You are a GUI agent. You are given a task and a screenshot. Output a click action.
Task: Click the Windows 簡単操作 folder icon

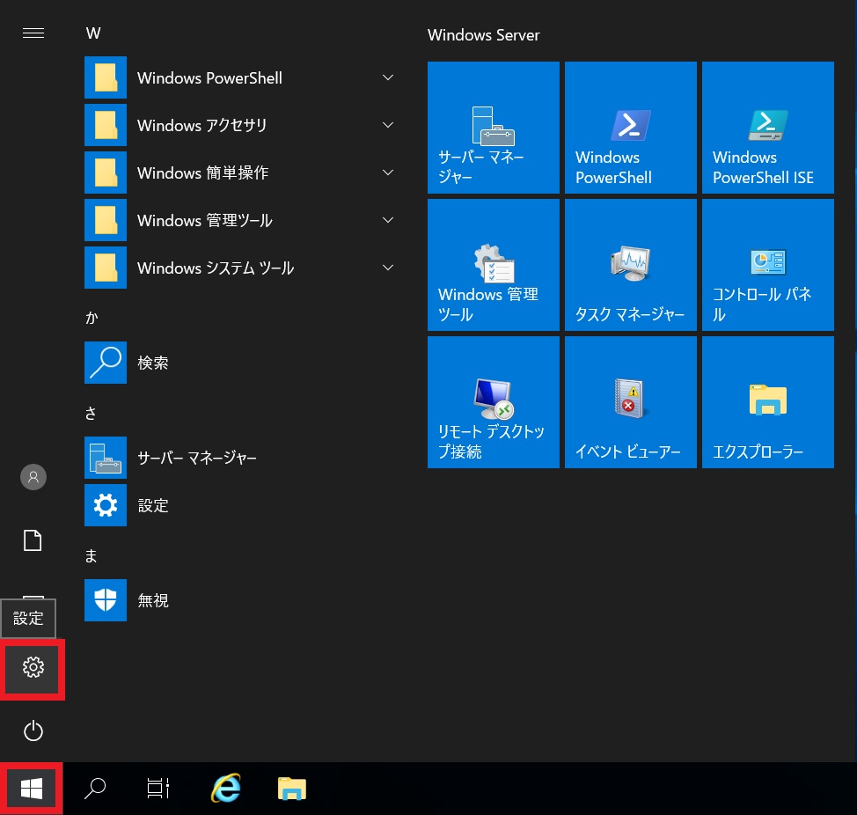[x=106, y=173]
